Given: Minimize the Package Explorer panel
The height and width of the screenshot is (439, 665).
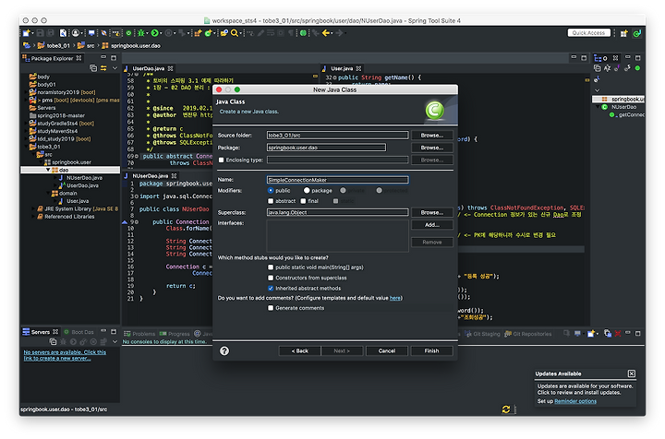Looking at the screenshot, I should [x=103, y=57].
